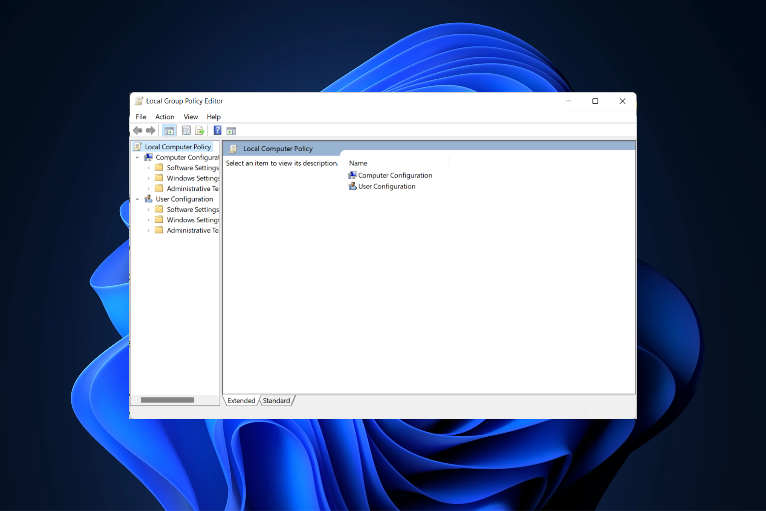Select Software Settings label under Computer Configuration
This screenshot has width=766, height=511.
(x=193, y=168)
